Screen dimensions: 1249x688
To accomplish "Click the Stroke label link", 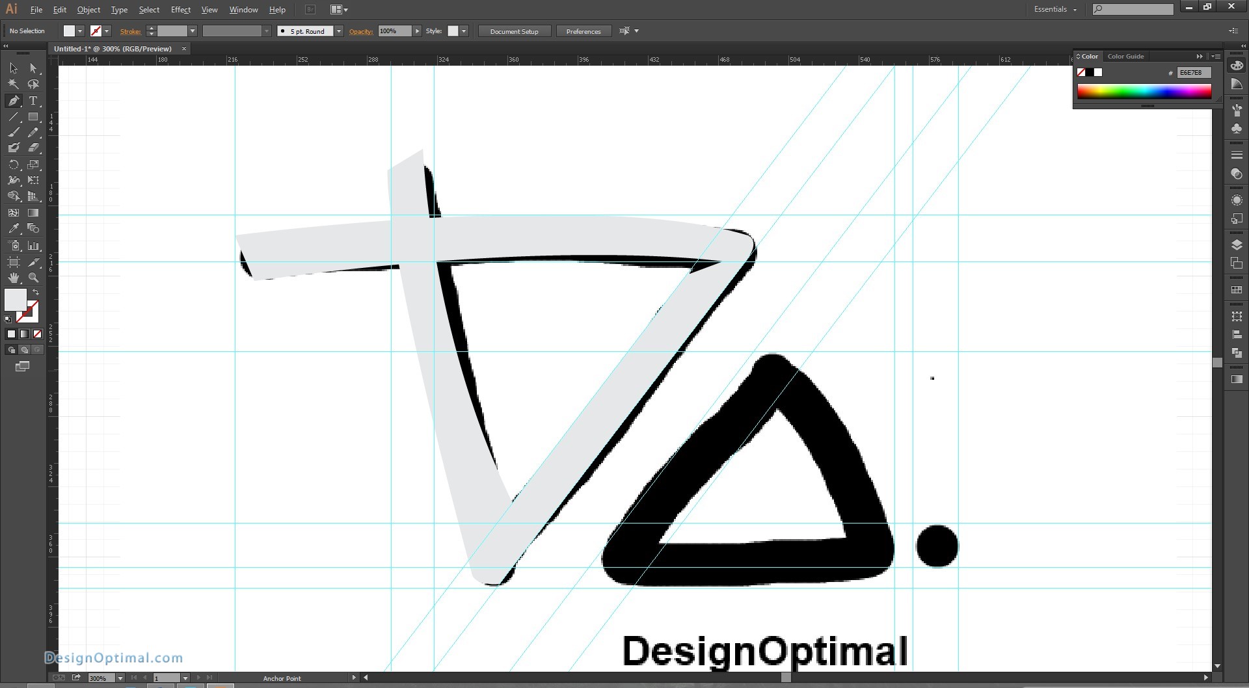I will [130, 31].
